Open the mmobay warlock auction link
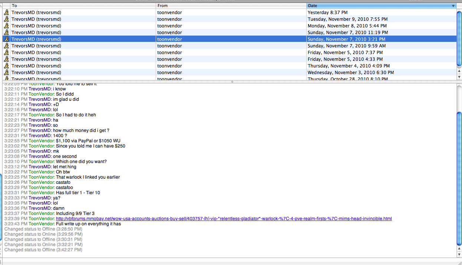The width and height of the screenshot is (462, 265). click(224, 219)
